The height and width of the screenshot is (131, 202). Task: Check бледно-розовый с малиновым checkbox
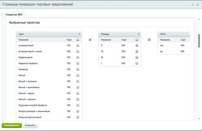pos(78,111)
